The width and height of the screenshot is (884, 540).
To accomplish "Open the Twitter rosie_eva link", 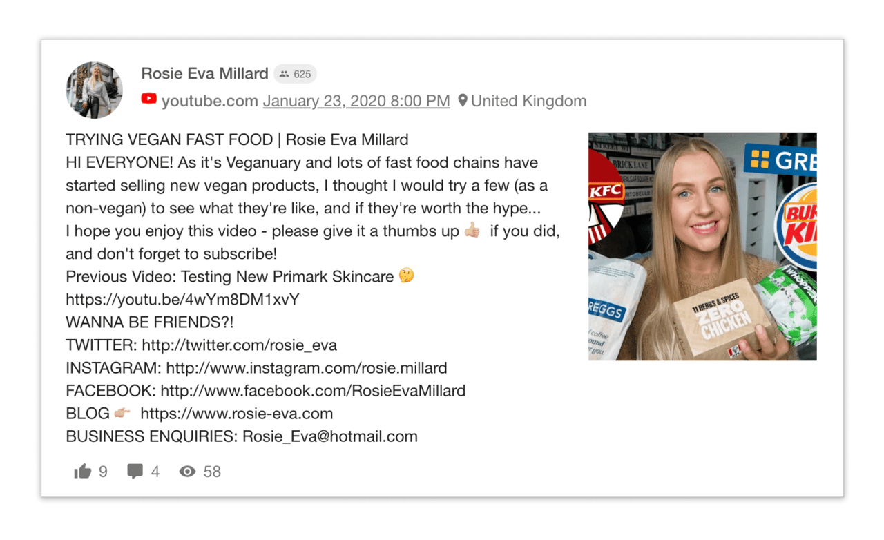I will pos(240,345).
